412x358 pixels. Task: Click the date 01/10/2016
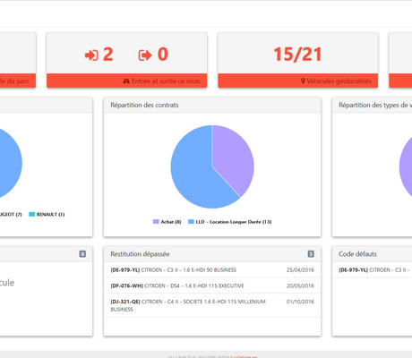(300, 302)
